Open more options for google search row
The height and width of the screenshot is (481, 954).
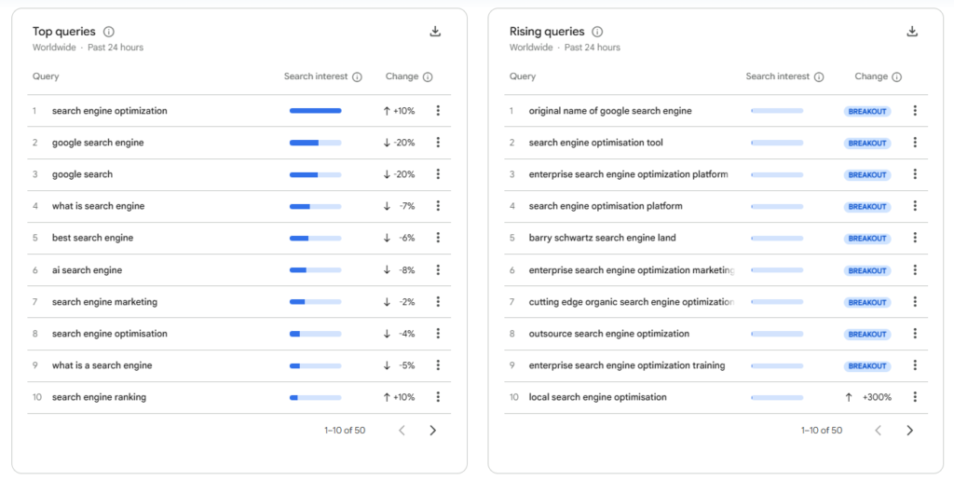pyautogui.click(x=438, y=174)
